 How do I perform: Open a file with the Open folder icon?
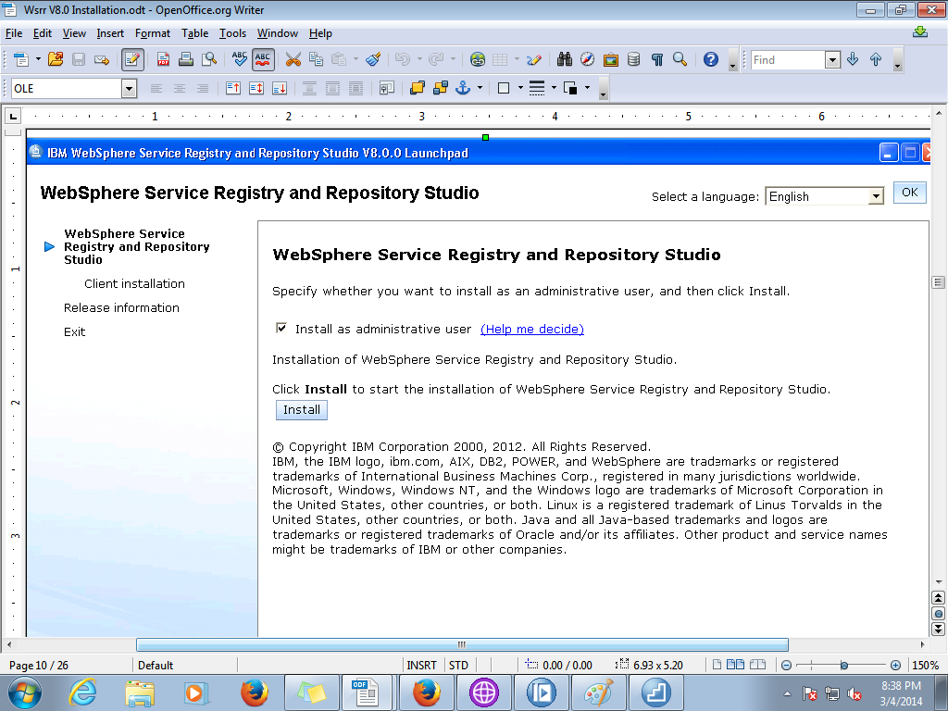tap(56, 59)
